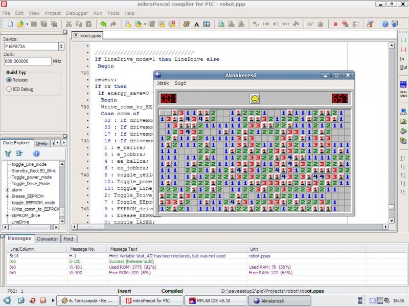
Task: Click the Paste clipboard toolbar icon
Action: click(88, 24)
